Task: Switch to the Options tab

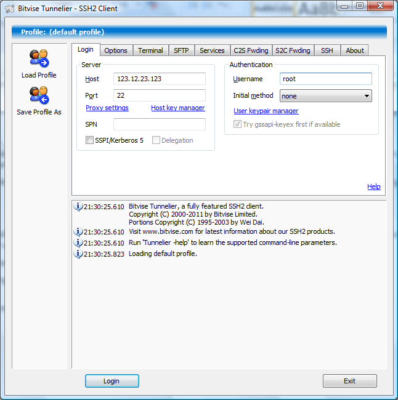Action: click(116, 50)
